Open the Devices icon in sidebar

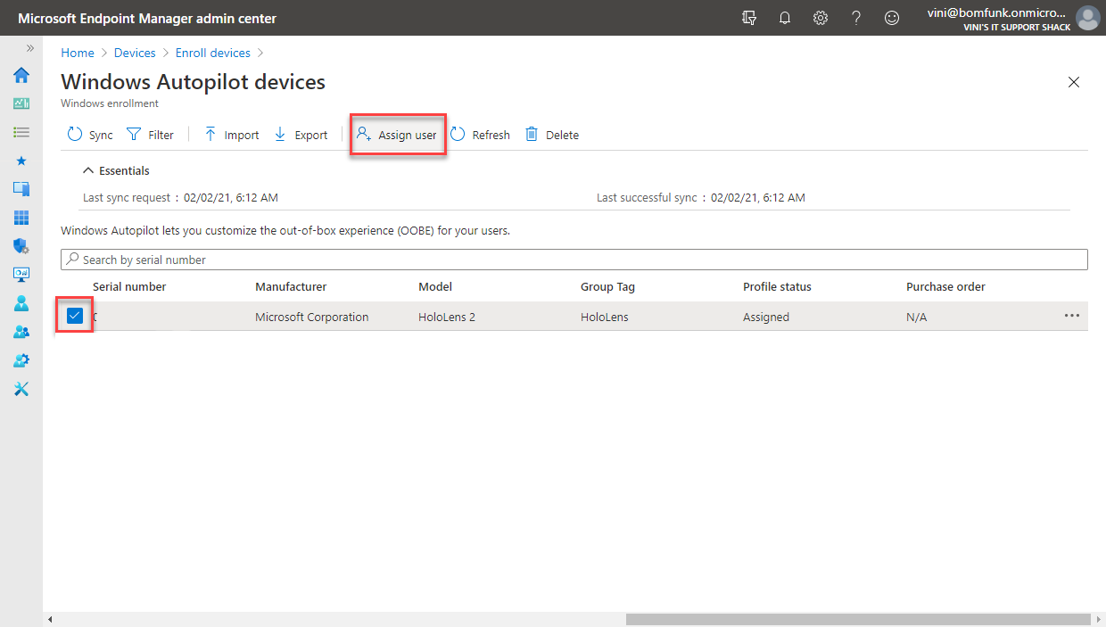tap(21, 189)
